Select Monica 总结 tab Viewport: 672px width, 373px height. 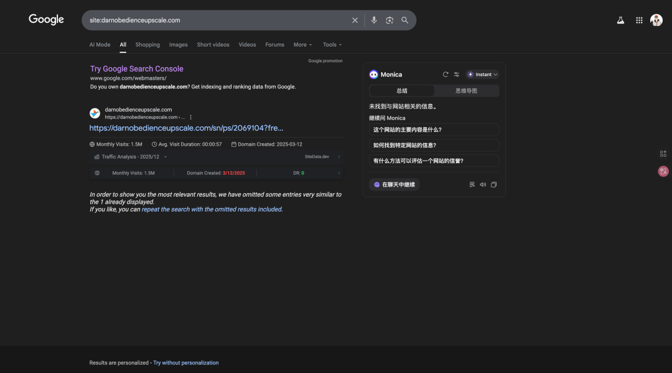tap(401, 91)
